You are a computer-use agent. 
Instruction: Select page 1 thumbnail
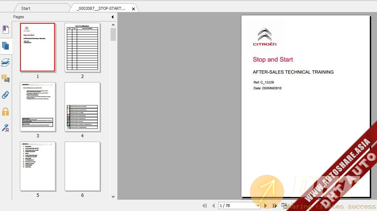click(38, 47)
